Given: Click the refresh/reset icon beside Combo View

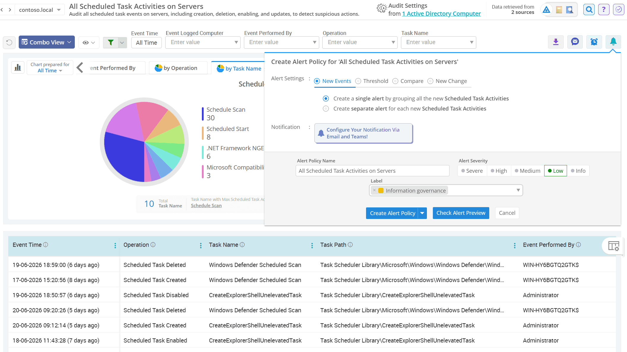Looking at the screenshot, I should [x=9, y=42].
